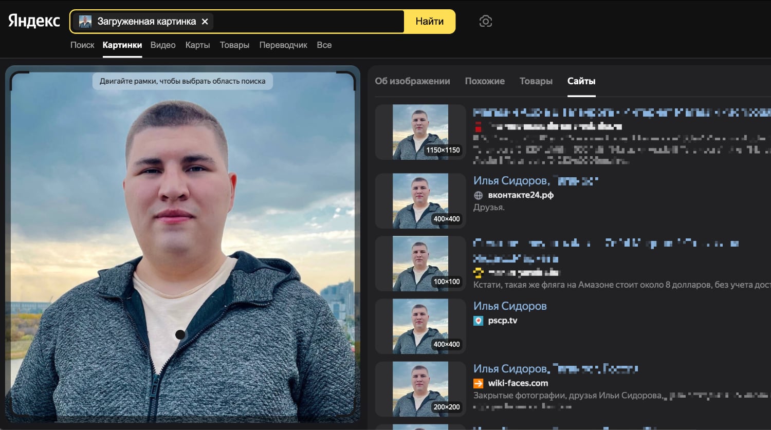Remove the uploaded image with the X

(x=205, y=22)
